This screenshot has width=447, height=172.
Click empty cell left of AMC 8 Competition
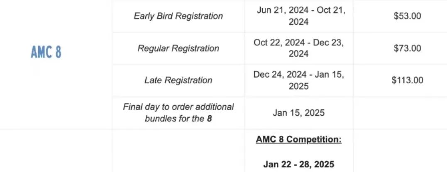(x=178, y=150)
